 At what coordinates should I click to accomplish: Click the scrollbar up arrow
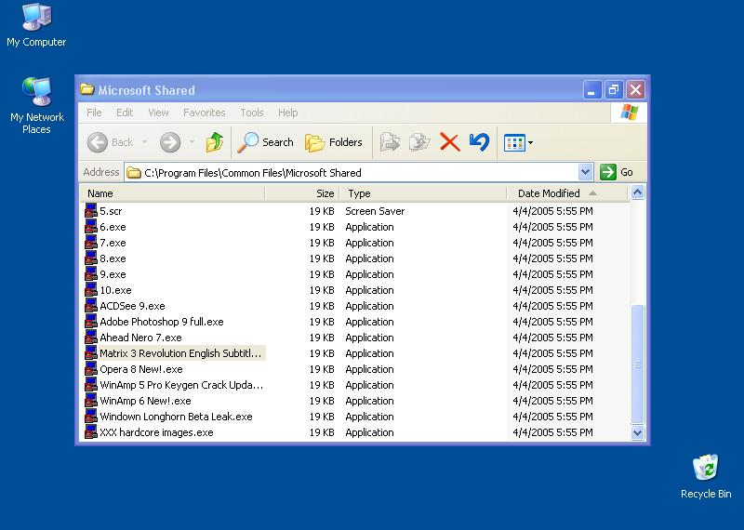tap(637, 192)
